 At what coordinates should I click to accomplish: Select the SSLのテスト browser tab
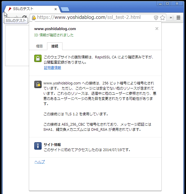32,9
